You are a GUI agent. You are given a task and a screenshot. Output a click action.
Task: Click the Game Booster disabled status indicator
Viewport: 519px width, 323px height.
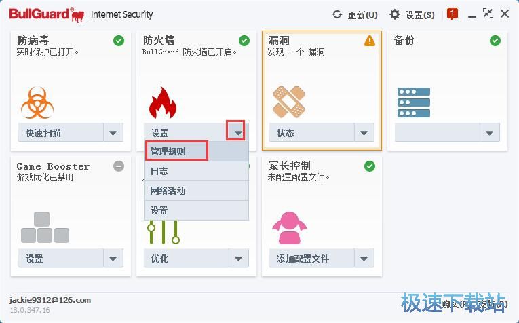[119, 166]
